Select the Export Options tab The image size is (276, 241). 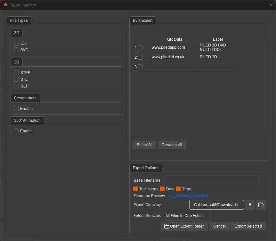coord(145,168)
